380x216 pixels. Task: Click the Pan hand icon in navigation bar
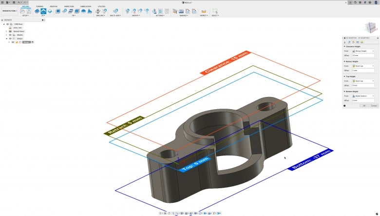click(x=168, y=213)
